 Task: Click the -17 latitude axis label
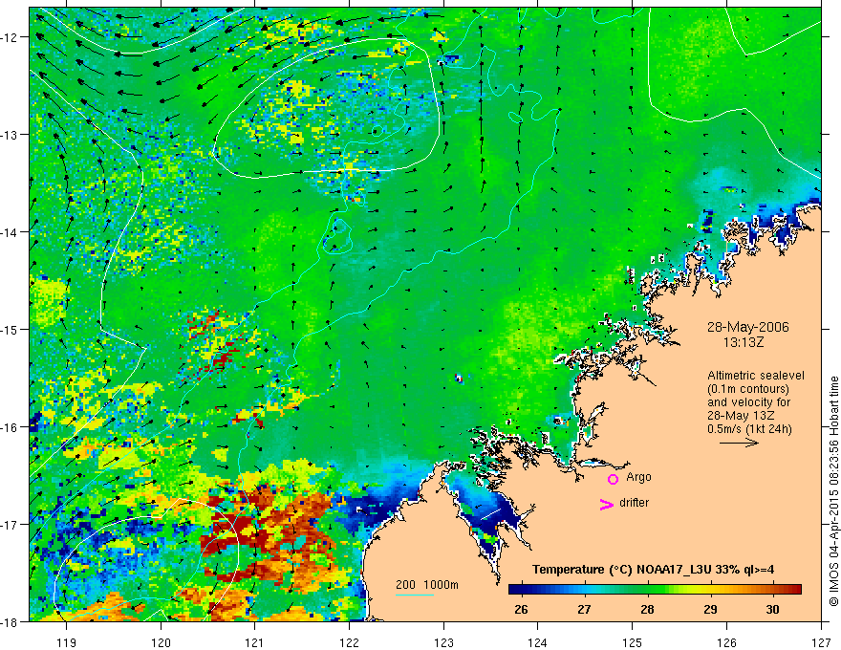tap(10, 525)
